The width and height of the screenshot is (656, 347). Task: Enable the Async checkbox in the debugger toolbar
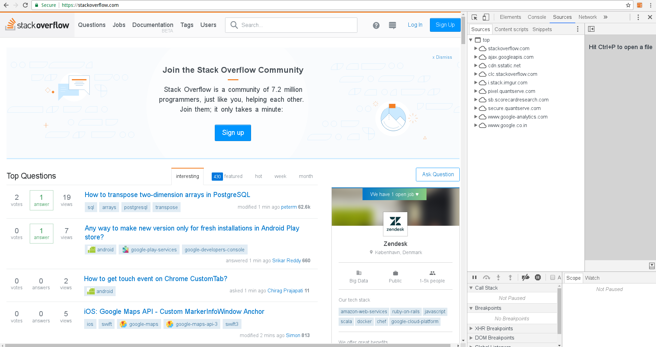552,278
